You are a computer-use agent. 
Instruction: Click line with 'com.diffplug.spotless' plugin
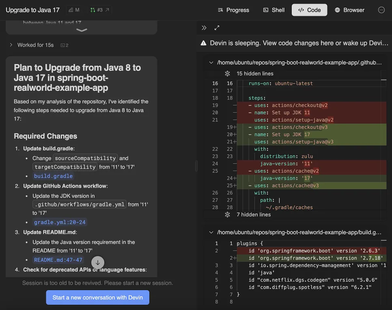click(x=312, y=287)
